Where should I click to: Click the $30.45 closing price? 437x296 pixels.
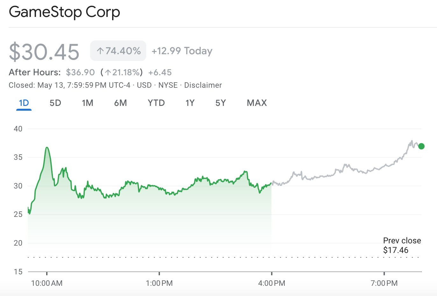pyautogui.click(x=44, y=52)
